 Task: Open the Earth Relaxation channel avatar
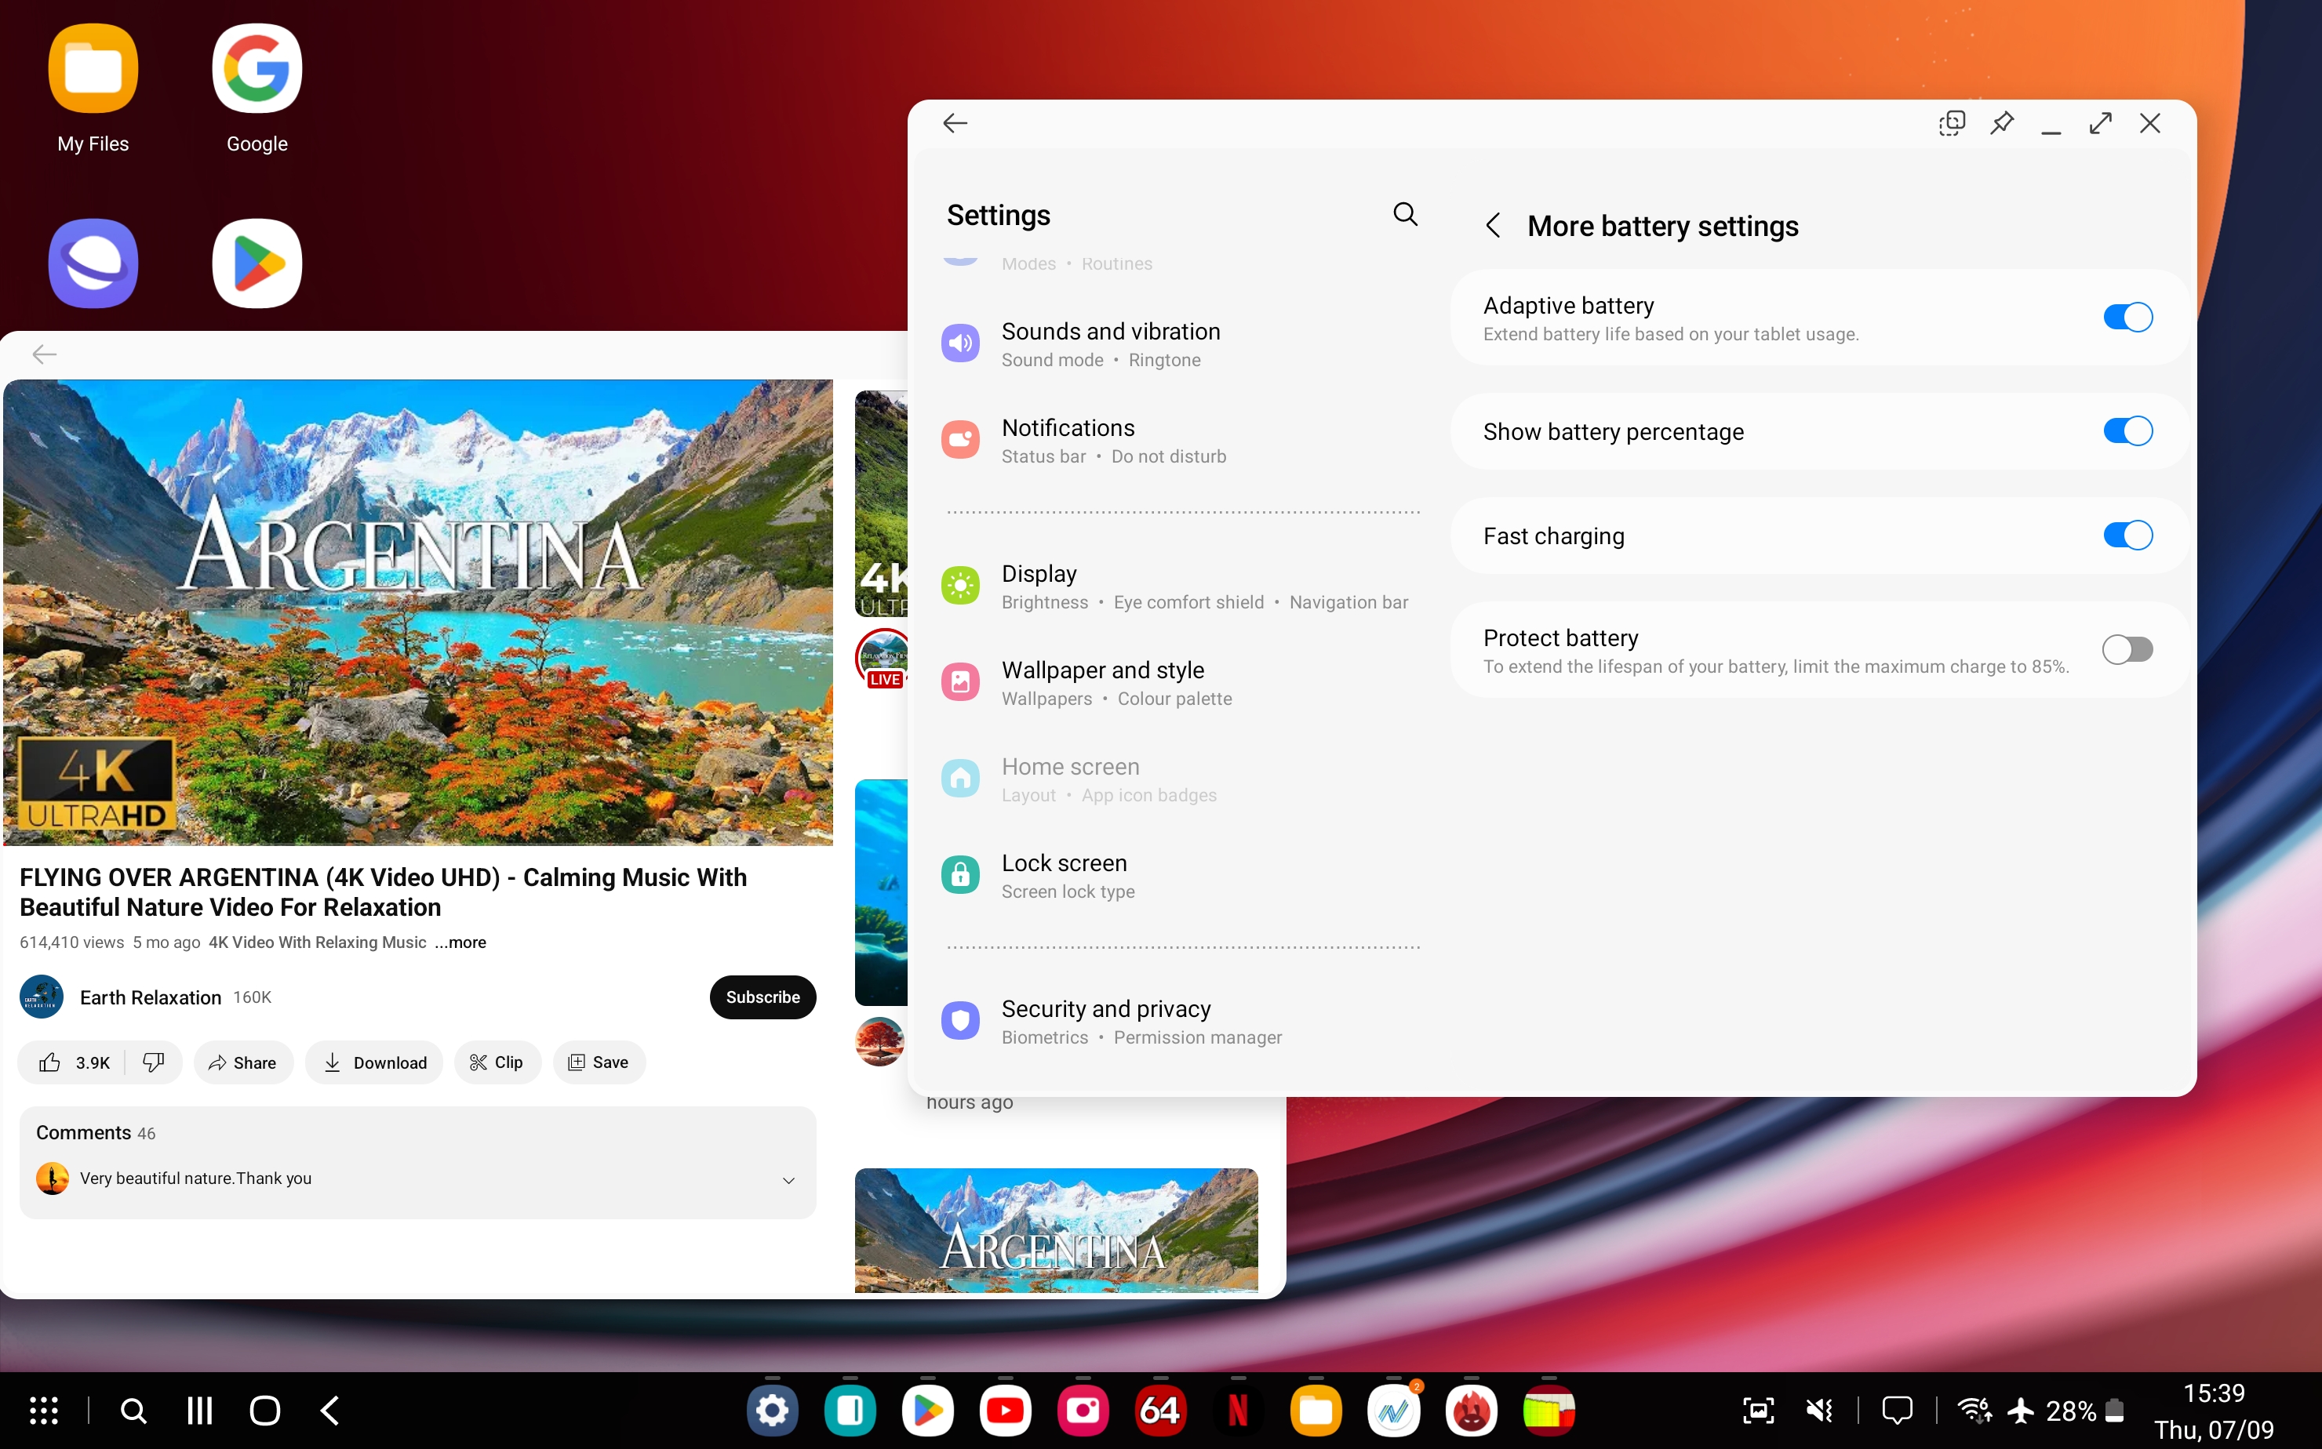tap(42, 997)
